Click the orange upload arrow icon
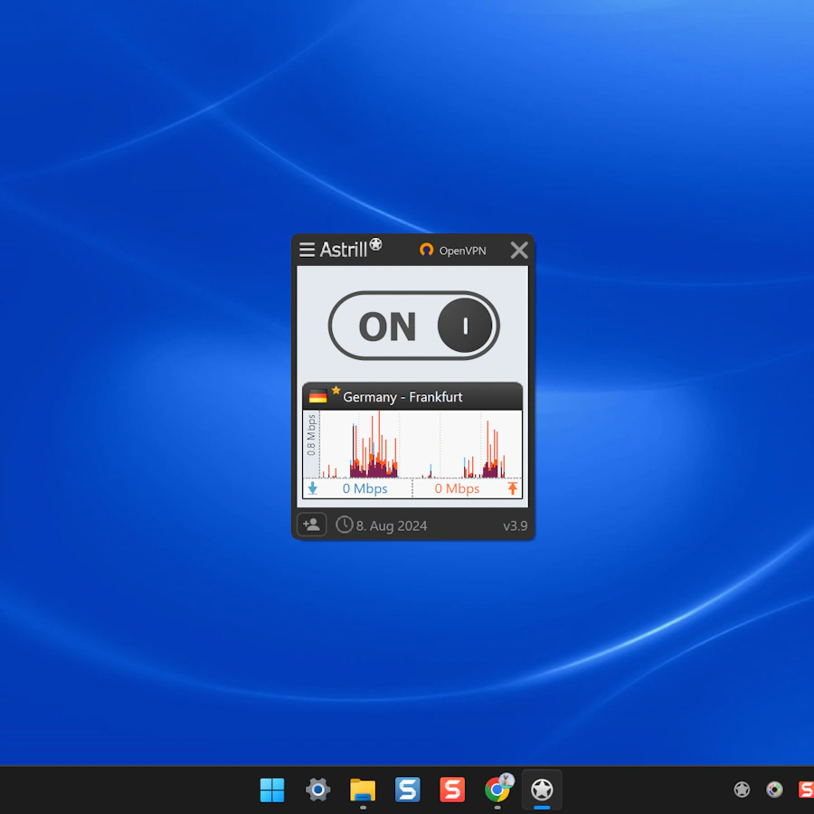814x814 pixels. 513,488
